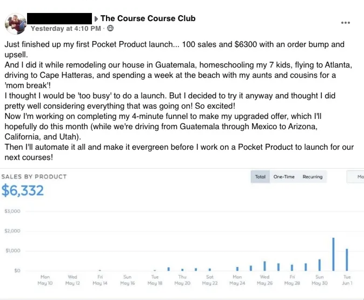Click the $6,332 total sales figure
Image resolution: width=364 pixels, height=300 pixels.
[x=23, y=191]
